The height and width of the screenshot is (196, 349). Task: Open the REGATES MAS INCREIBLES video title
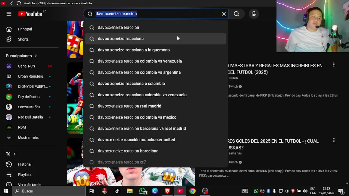click(x=275, y=69)
